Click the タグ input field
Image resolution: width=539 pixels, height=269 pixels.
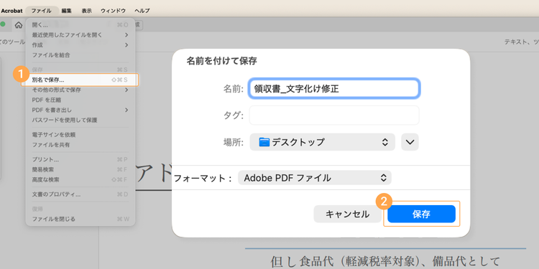333,115
